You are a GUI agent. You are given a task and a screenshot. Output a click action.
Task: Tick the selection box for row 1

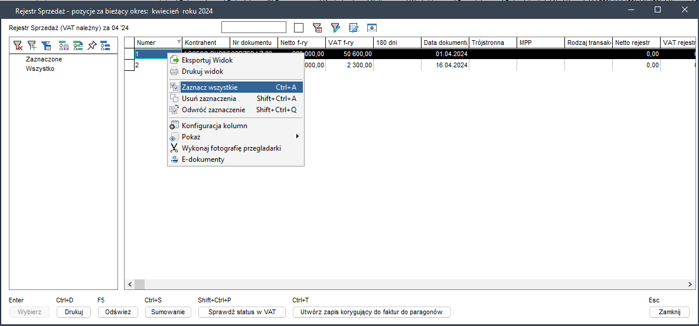(x=129, y=54)
